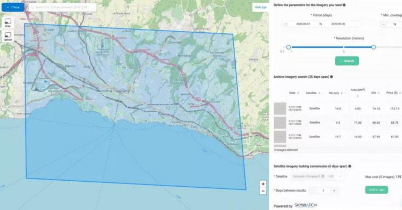Open the Satellite selection dropdown
Image resolution: width=402 pixels, height=210 pixels.
341,176
